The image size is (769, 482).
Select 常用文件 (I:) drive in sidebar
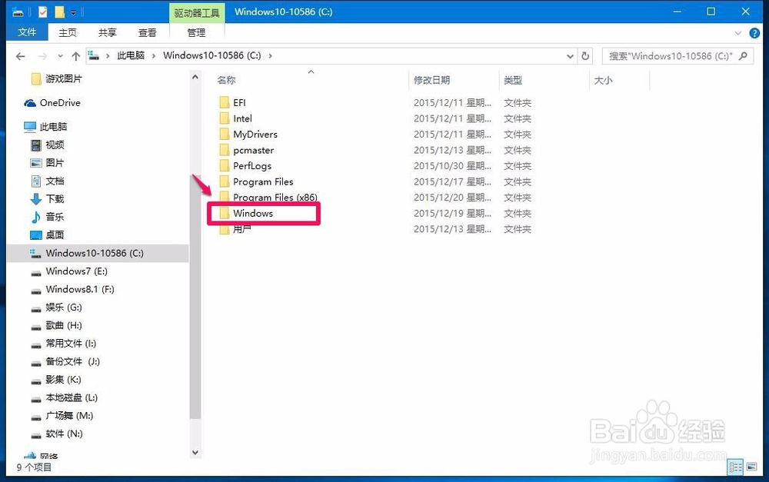pos(71,343)
